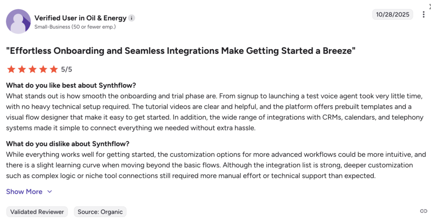Click the 5/5 rating score text
This screenshot has width=431, height=219.
(67, 69)
